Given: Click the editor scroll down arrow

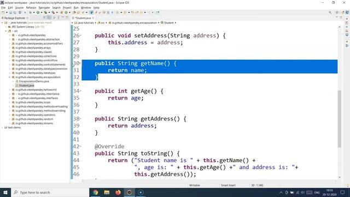Looking at the screenshot, I should tap(339, 177).
